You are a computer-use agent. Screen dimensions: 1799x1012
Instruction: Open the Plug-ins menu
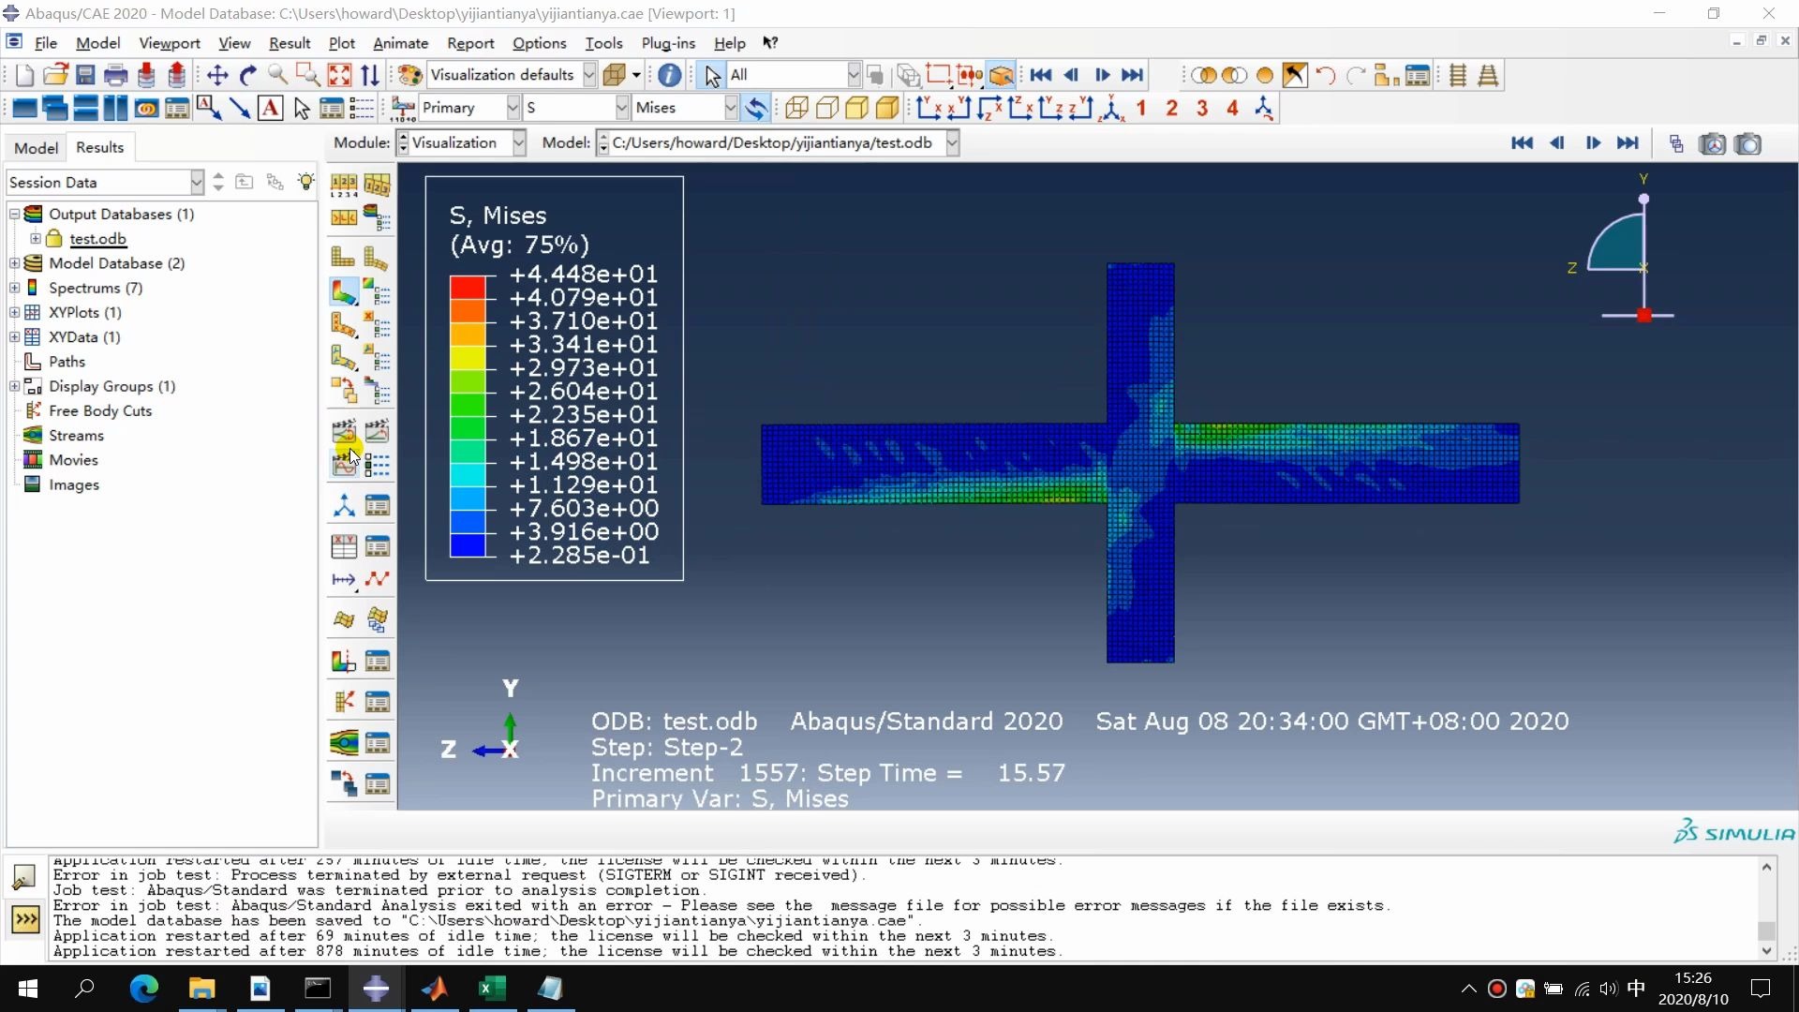667,43
